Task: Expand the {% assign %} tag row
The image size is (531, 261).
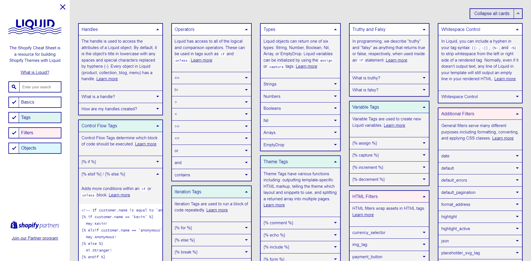Action: coord(389,143)
